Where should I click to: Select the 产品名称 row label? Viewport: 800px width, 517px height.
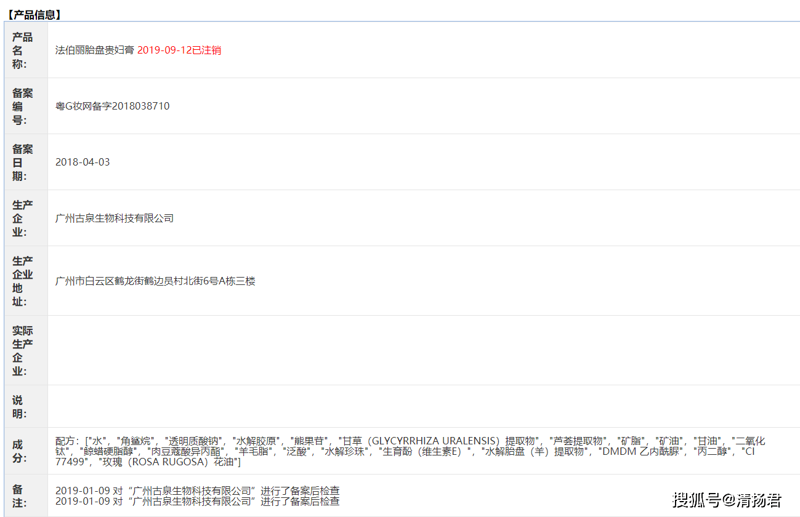click(23, 50)
